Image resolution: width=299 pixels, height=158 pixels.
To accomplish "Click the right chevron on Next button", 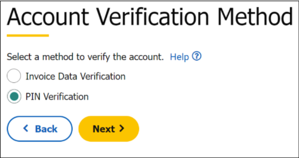I will point(122,129).
